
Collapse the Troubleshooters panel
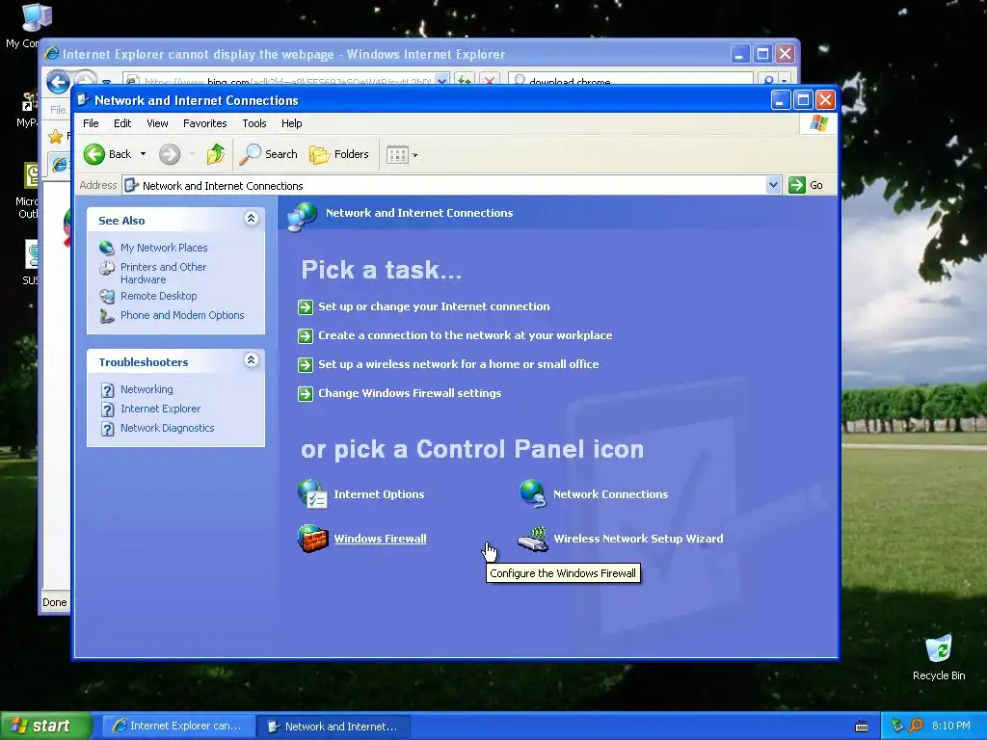click(x=251, y=360)
